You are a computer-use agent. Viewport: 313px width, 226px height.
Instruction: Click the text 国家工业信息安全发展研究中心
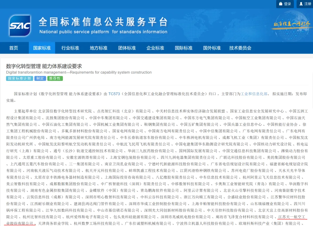click(x=257, y=111)
